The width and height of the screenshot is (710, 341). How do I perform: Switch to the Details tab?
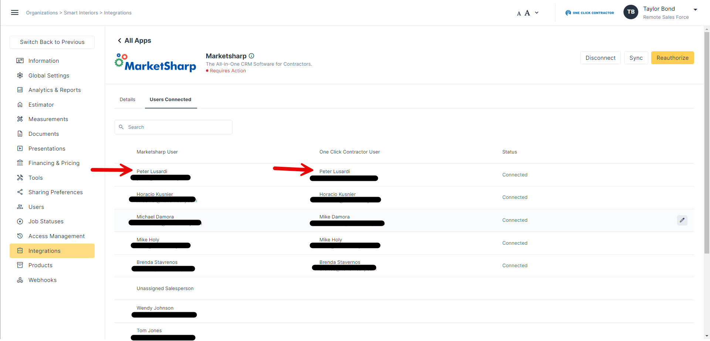128,99
